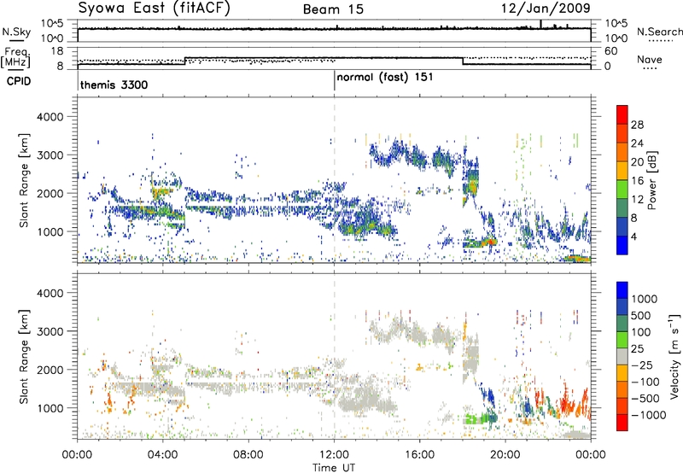
Task: Select the 'Freq. [MHz]' axis label
Action: 16,57
